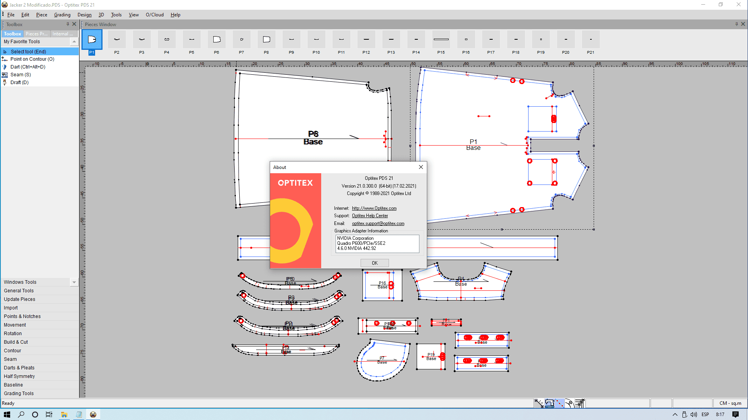Viewport: 748px width, 420px height.
Task: Toggle the red dotted line status icon
Action: pyautogui.click(x=559, y=403)
